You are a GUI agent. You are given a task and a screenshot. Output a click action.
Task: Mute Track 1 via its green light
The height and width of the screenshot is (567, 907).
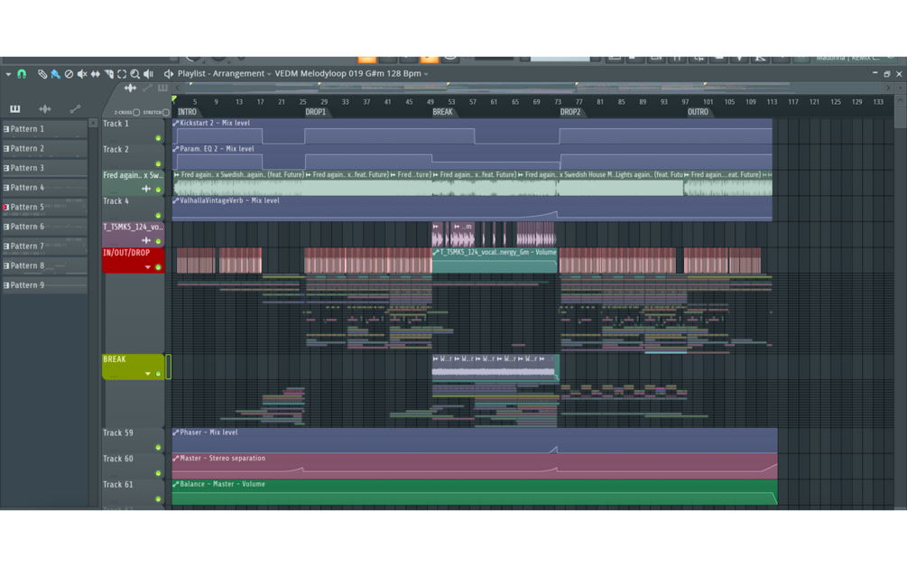click(x=158, y=138)
